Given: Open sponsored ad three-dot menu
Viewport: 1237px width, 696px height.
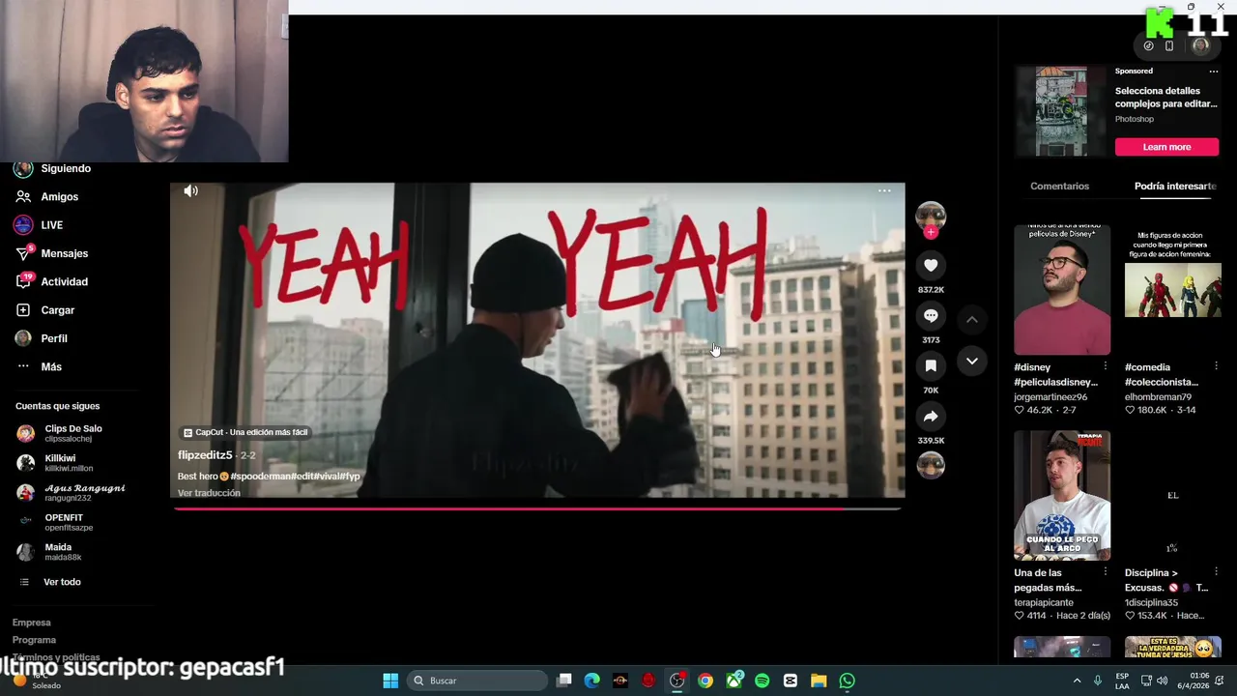Looking at the screenshot, I should 1213,71.
